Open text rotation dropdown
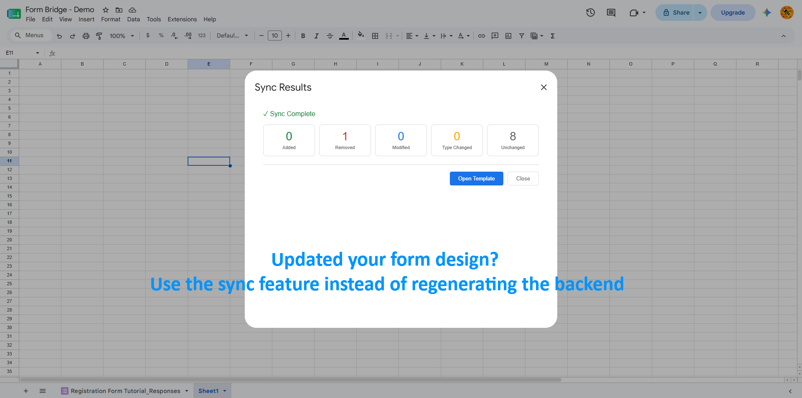This screenshot has width=802, height=398. [x=464, y=36]
